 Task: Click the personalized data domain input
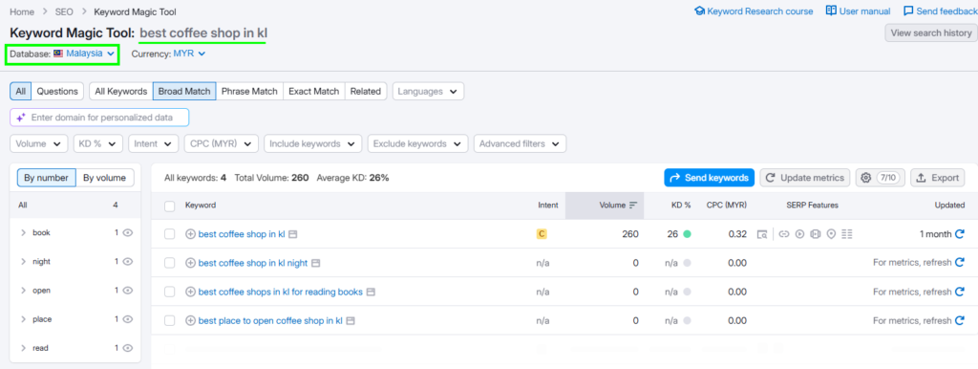click(x=99, y=118)
